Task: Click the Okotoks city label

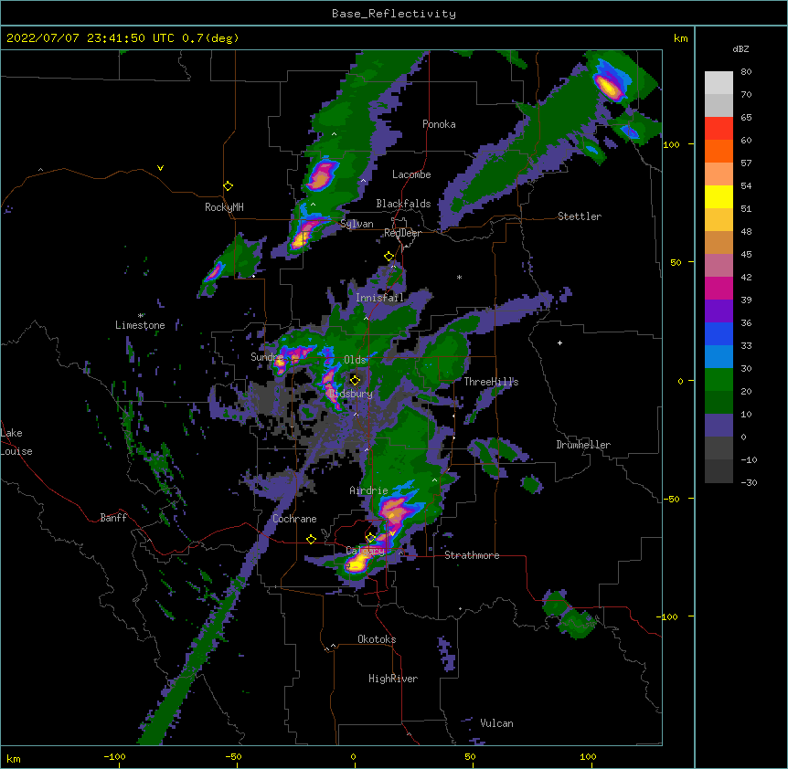Action: tap(377, 639)
